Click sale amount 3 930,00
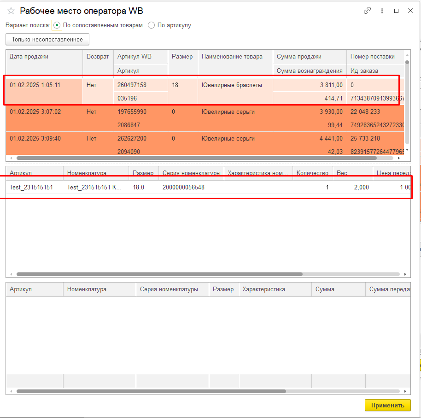421x418 pixels. click(x=310, y=112)
